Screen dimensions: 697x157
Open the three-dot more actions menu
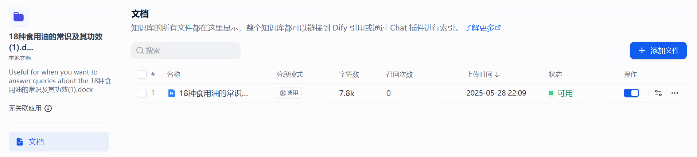(675, 93)
